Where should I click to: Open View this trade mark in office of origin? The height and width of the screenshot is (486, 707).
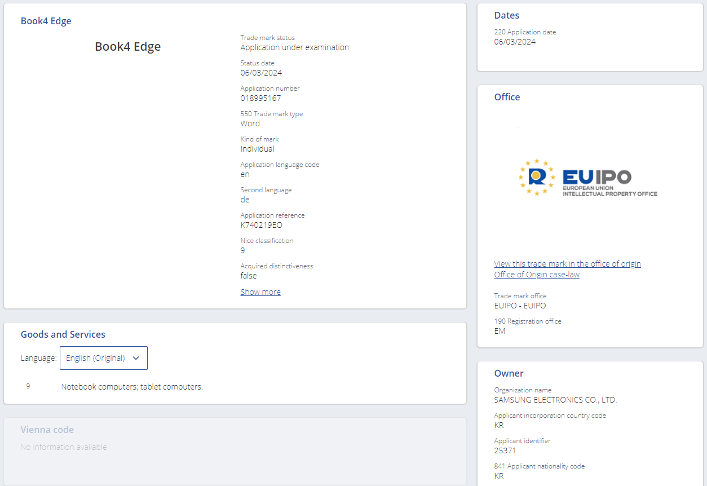click(x=567, y=264)
